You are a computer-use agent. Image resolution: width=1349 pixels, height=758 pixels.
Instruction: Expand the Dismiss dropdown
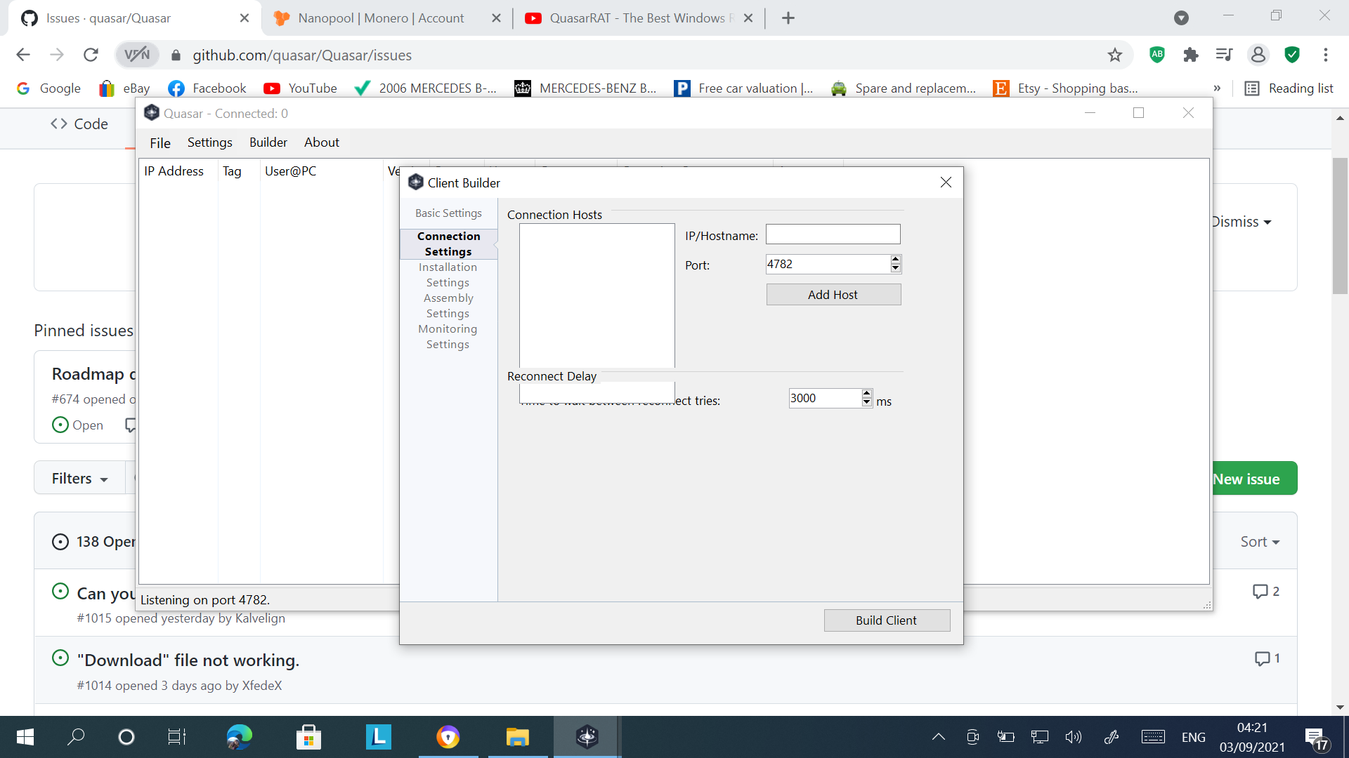(x=1242, y=222)
